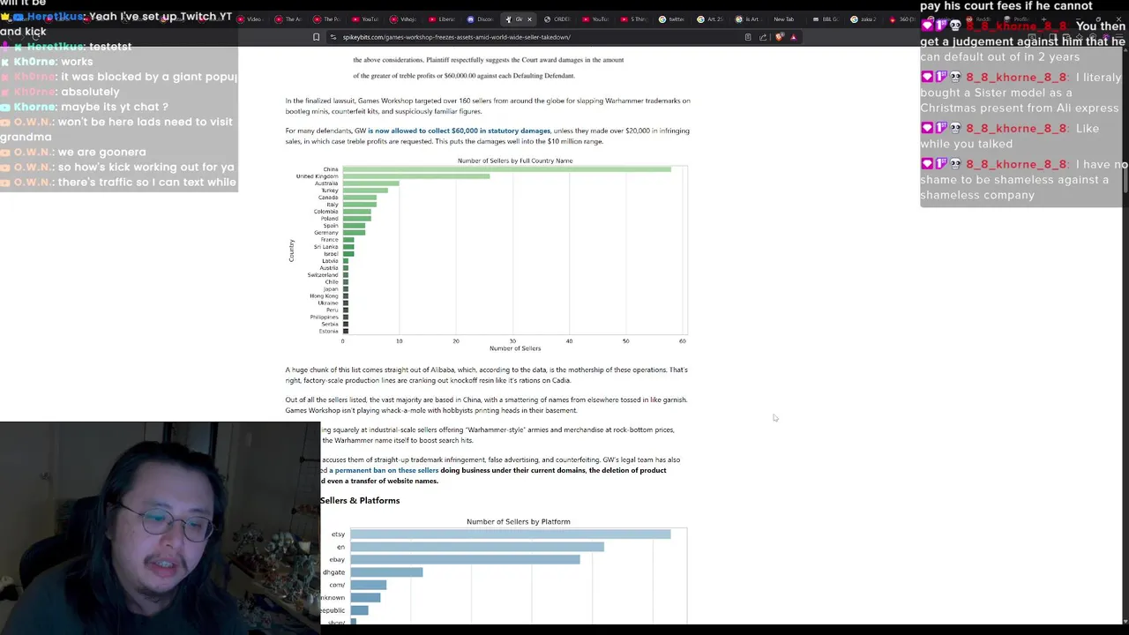Switch to the BBL tab
Viewport: 1129px width, 635px height.
click(826, 19)
